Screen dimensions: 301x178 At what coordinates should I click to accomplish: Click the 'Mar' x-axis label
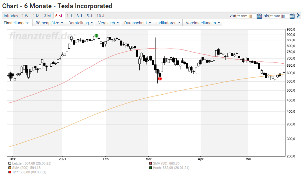pos(149,159)
